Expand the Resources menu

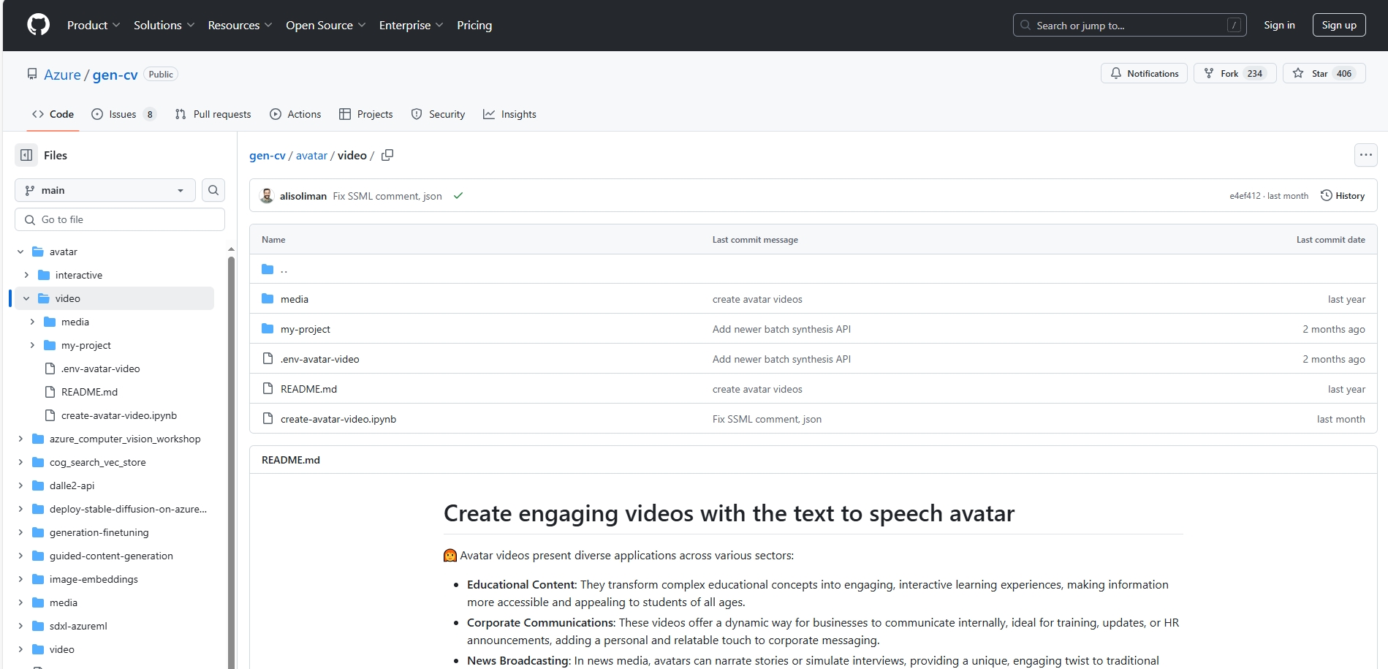tap(240, 25)
